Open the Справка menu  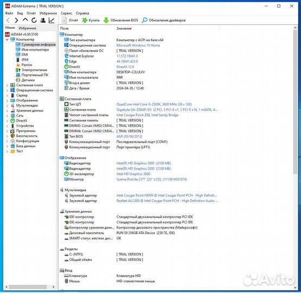(x=82, y=13)
